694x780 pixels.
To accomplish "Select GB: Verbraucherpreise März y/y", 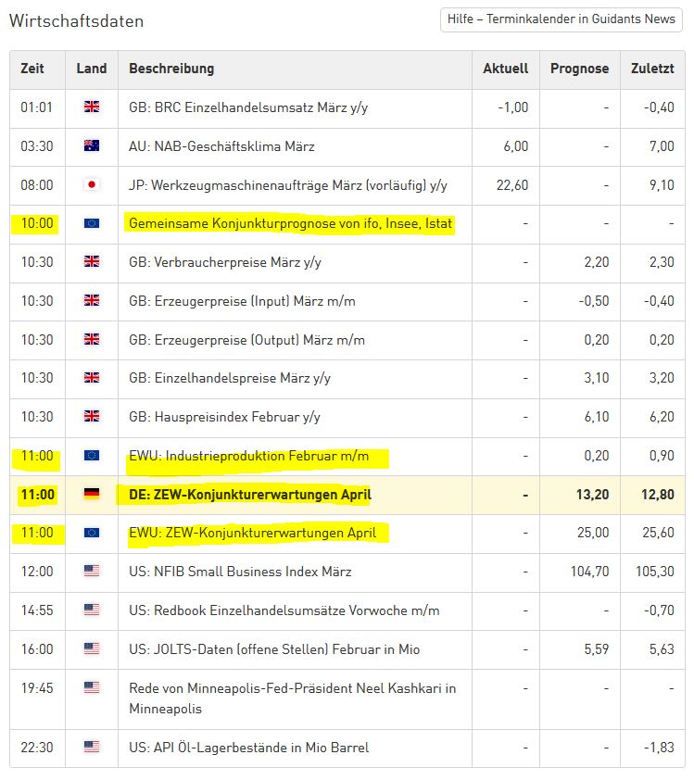I will (225, 262).
